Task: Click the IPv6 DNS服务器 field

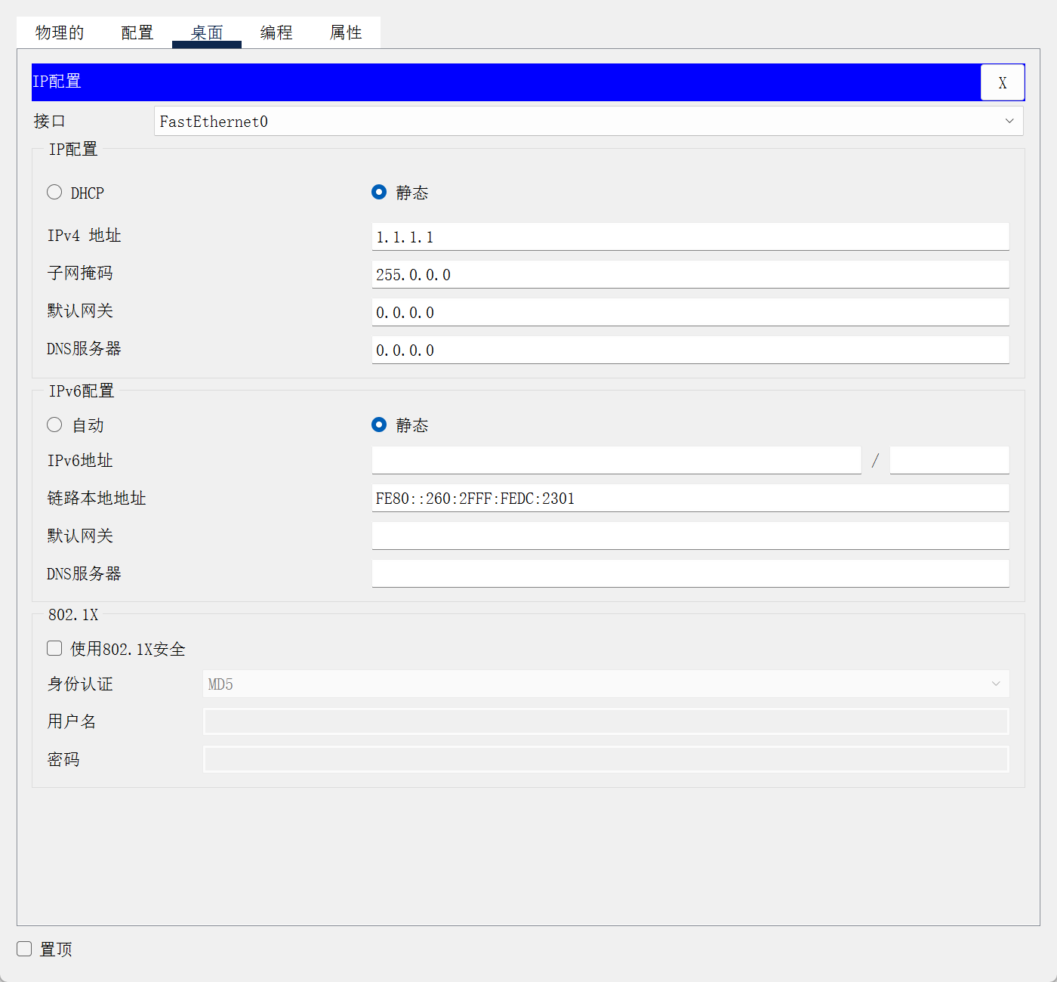Action: point(690,573)
